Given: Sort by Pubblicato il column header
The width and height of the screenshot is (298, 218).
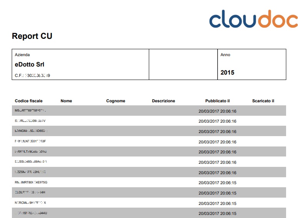Looking at the screenshot, I should point(217,101).
